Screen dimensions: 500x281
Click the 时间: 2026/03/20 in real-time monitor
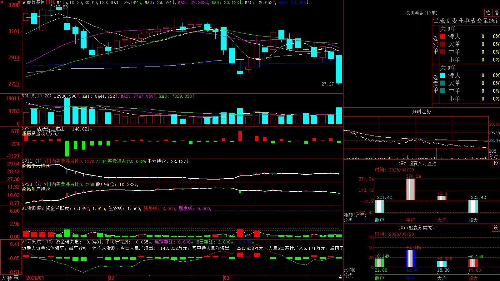pyautogui.click(x=394, y=170)
